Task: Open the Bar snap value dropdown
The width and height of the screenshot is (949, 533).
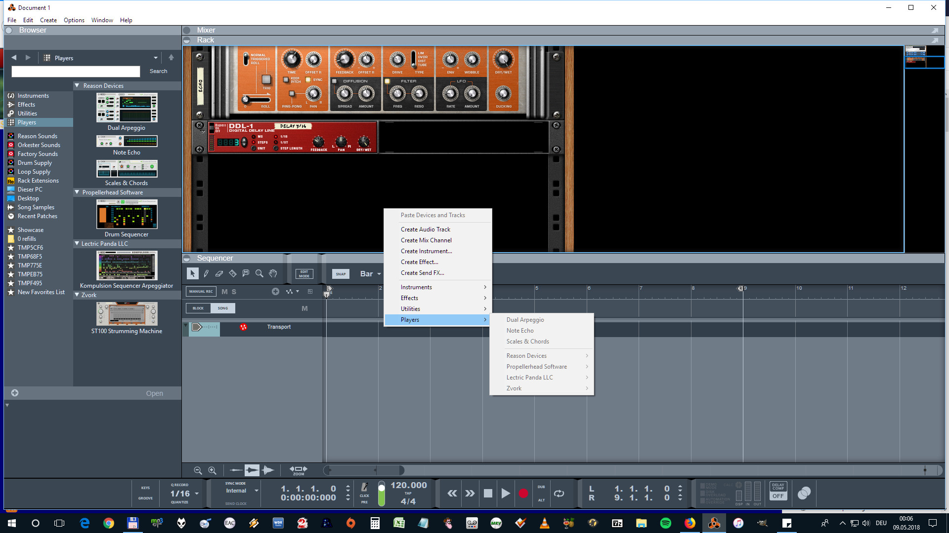Action: pyautogui.click(x=370, y=274)
